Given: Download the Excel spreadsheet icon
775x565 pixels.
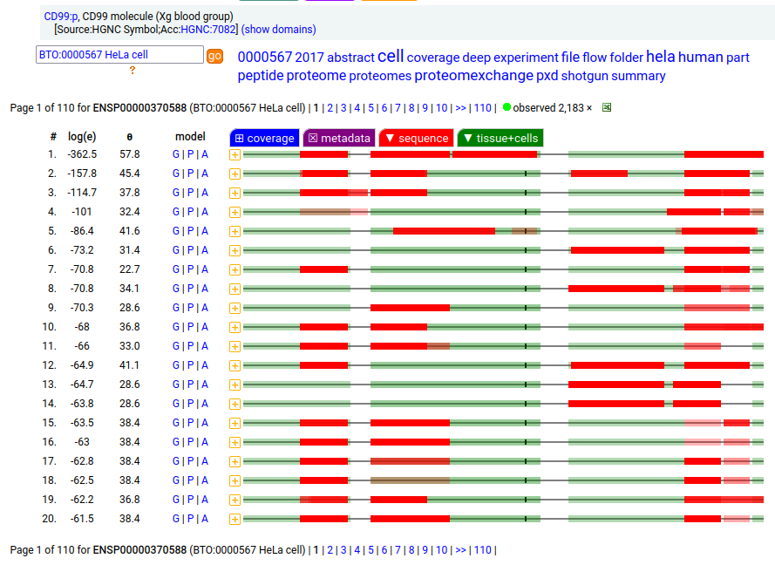Looking at the screenshot, I should 607,107.
